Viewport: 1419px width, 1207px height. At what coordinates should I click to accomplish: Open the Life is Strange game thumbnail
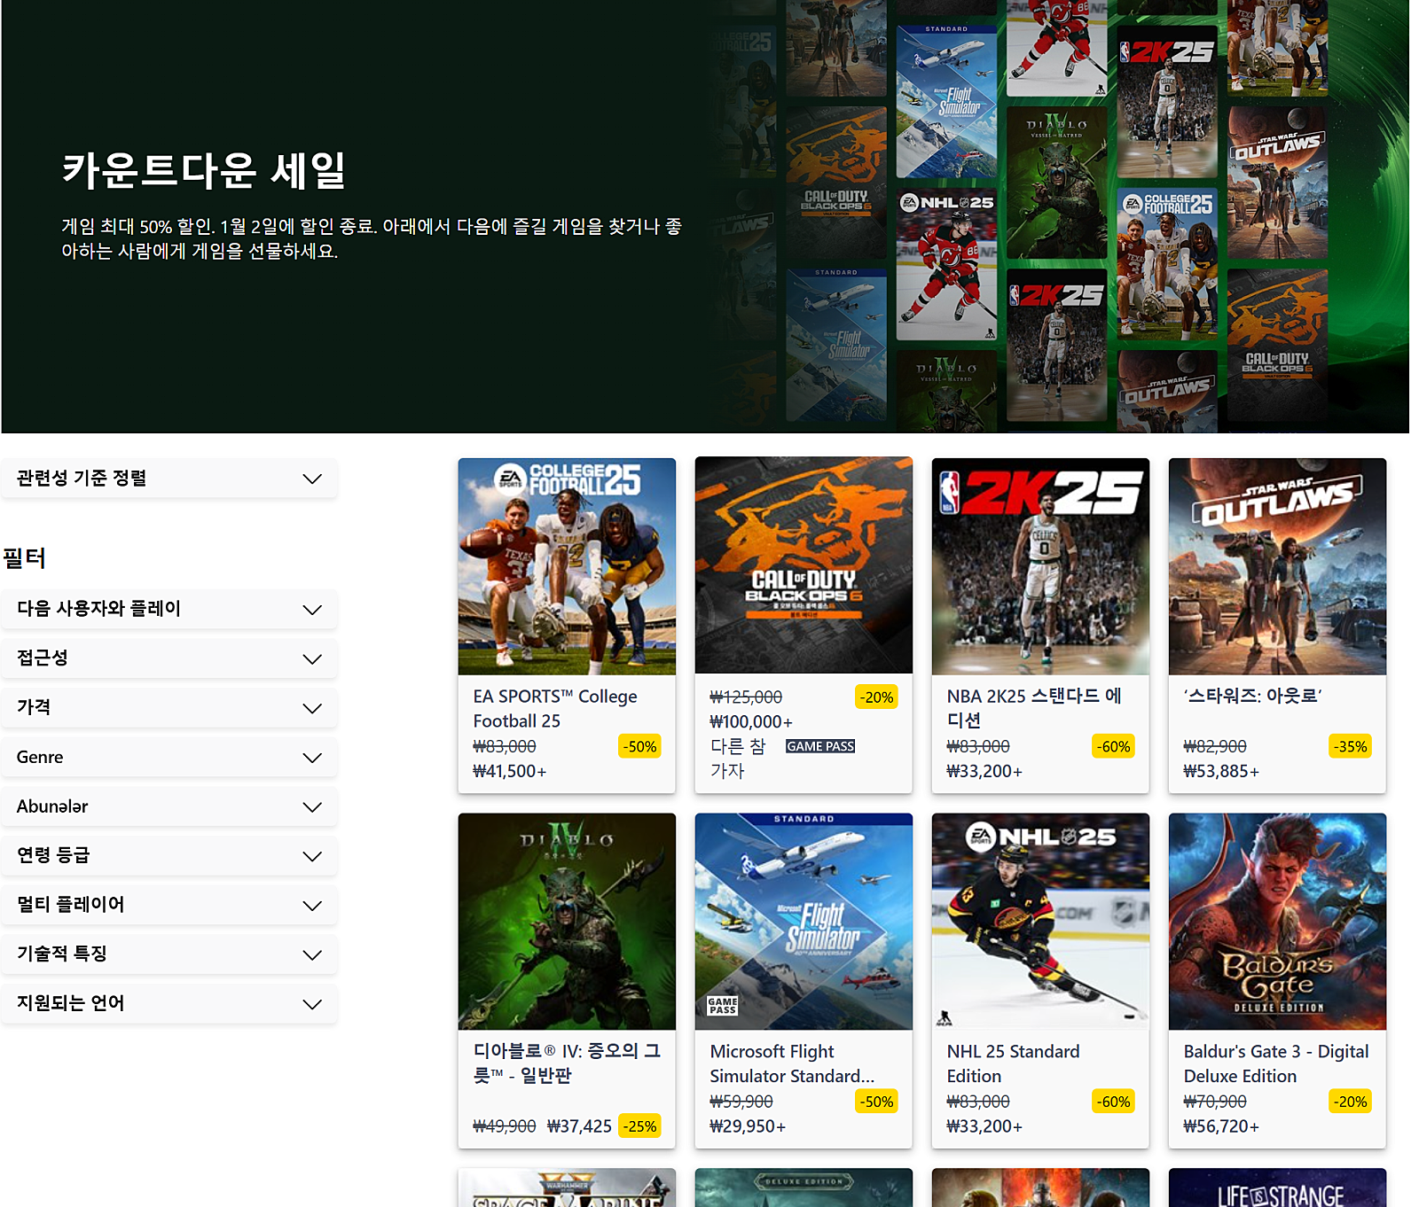1277,1188
